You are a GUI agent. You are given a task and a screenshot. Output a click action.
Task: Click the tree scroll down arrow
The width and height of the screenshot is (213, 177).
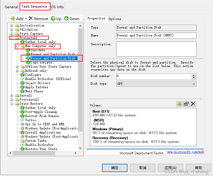tap(81, 148)
